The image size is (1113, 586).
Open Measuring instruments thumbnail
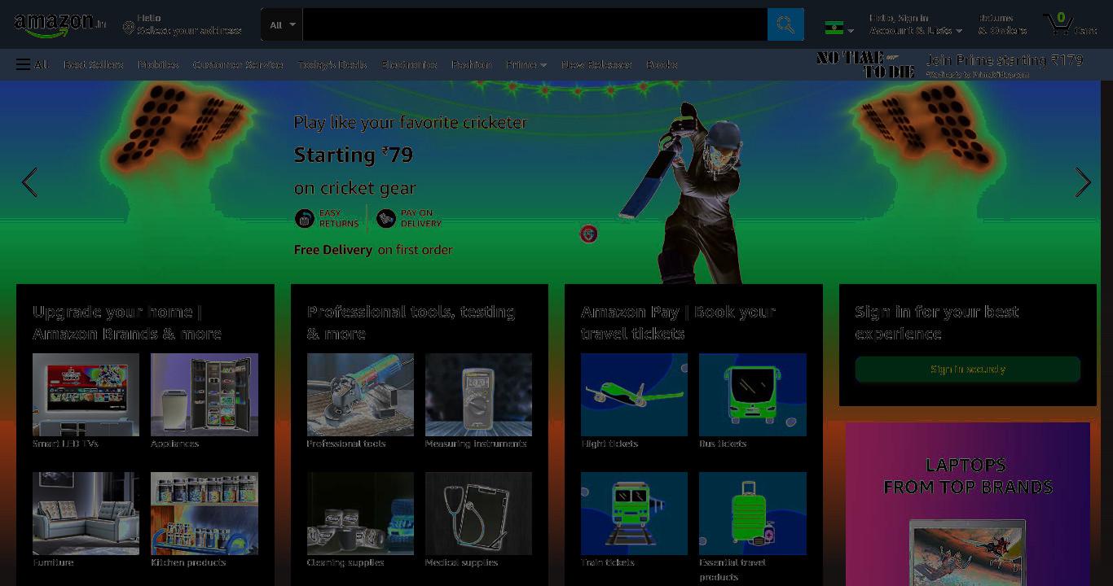tap(478, 395)
